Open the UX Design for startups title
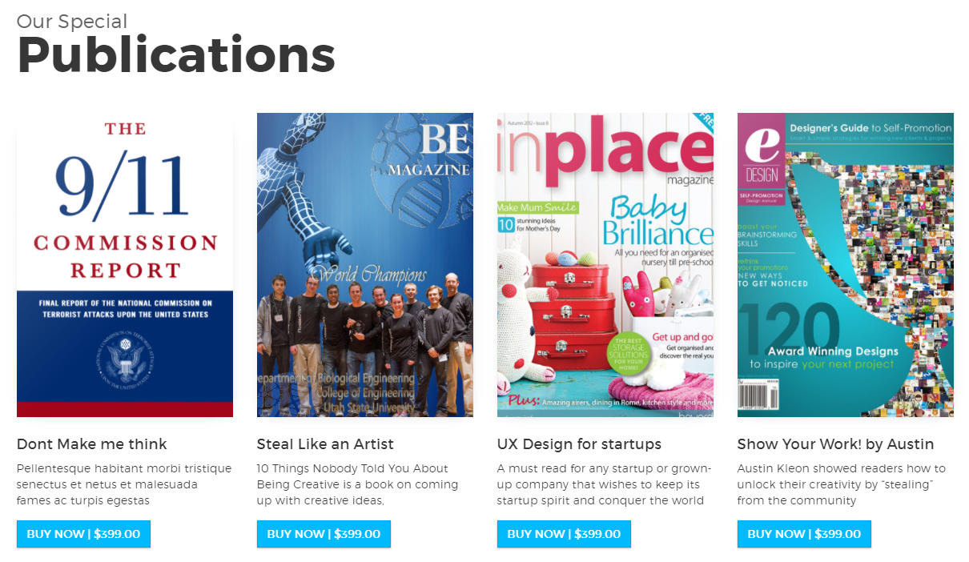The height and width of the screenshot is (562, 969). click(x=579, y=444)
